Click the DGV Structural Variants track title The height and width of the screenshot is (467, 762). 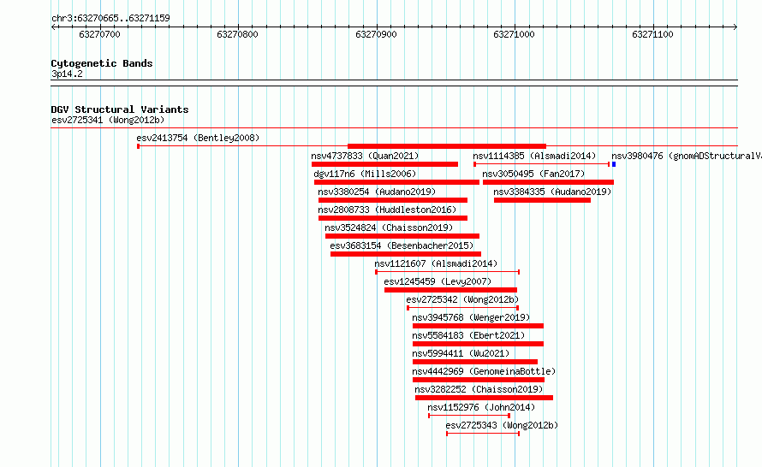(x=120, y=109)
